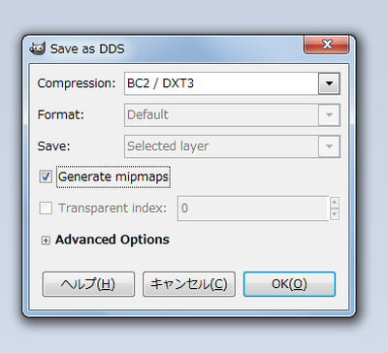Open the Format dropdown arrow
Image resolution: width=388 pixels, height=353 pixels.
click(x=329, y=115)
